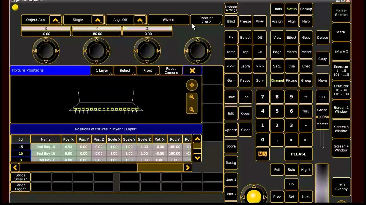Open the Select dropdown in Fixture Positions
This screenshot has width=366, height=205.
[x=125, y=71]
